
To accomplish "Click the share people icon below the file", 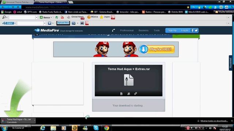I will 129,94.
